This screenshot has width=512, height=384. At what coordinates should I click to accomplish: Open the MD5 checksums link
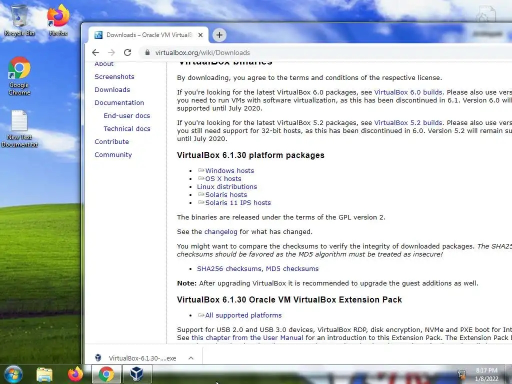(292, 268)
